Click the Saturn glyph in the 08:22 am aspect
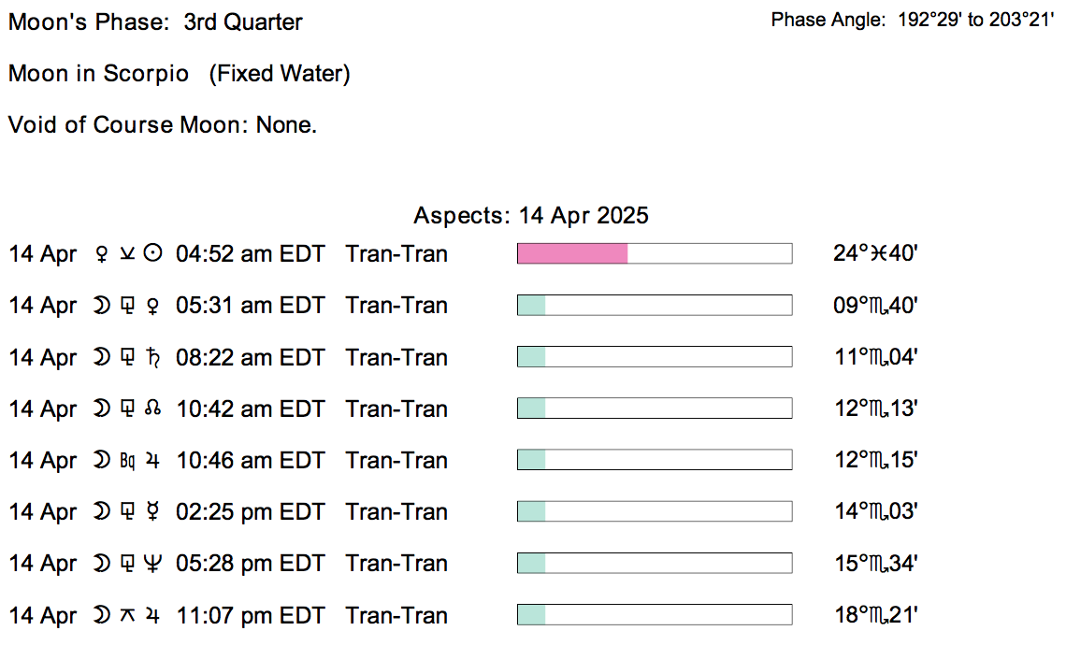Image resolution: width=1066 pixels, height=645 pixels. coord(154,358)
